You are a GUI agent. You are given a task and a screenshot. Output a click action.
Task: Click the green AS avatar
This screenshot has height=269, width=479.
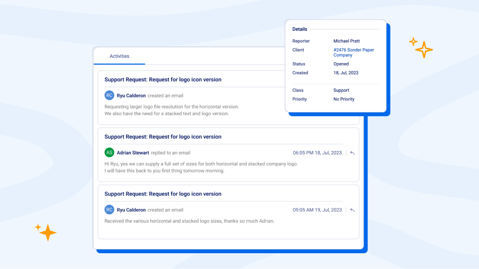coord(109,152)
